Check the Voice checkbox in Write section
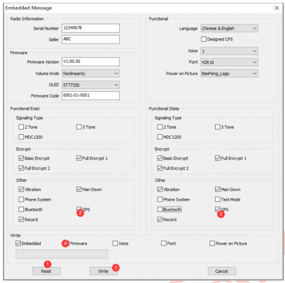 click(x=115, y=243)
